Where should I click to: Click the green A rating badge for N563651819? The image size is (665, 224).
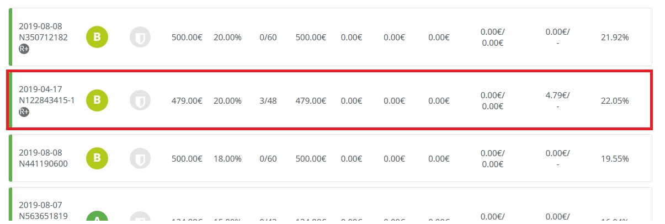[97, 218]
